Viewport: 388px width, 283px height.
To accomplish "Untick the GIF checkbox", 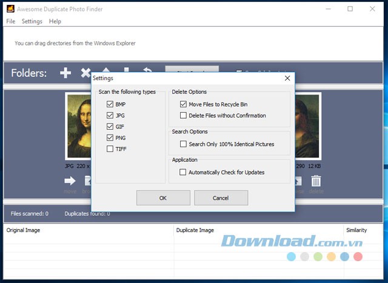I will pos(110,127).
